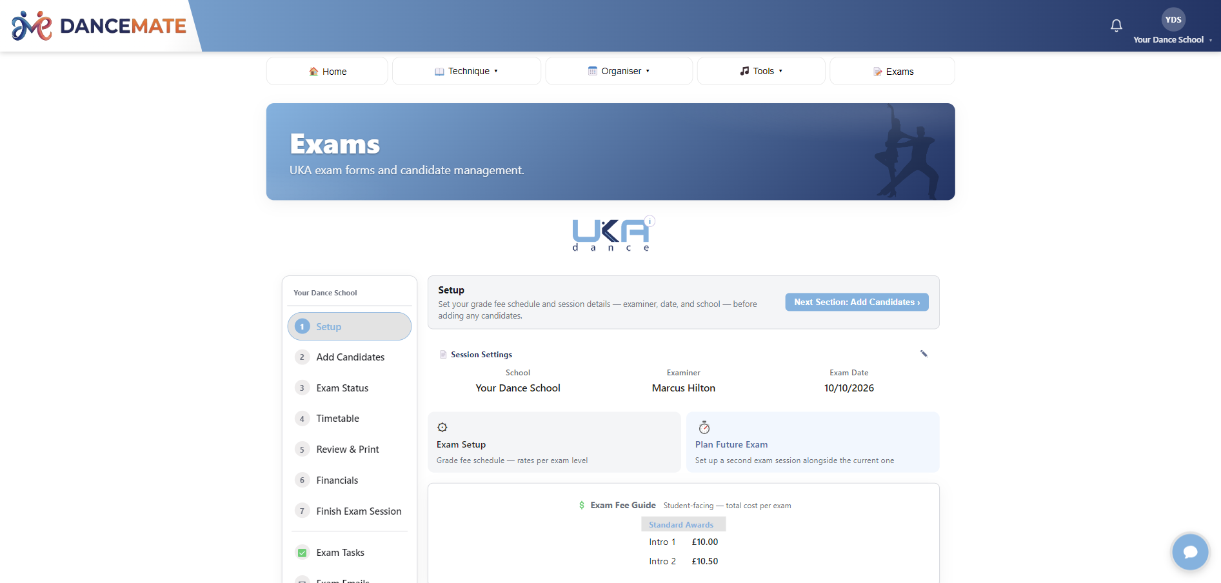Viewport: 1221px width, 583px height.
Task: Open the Financials step
Action: pos(350,480)
